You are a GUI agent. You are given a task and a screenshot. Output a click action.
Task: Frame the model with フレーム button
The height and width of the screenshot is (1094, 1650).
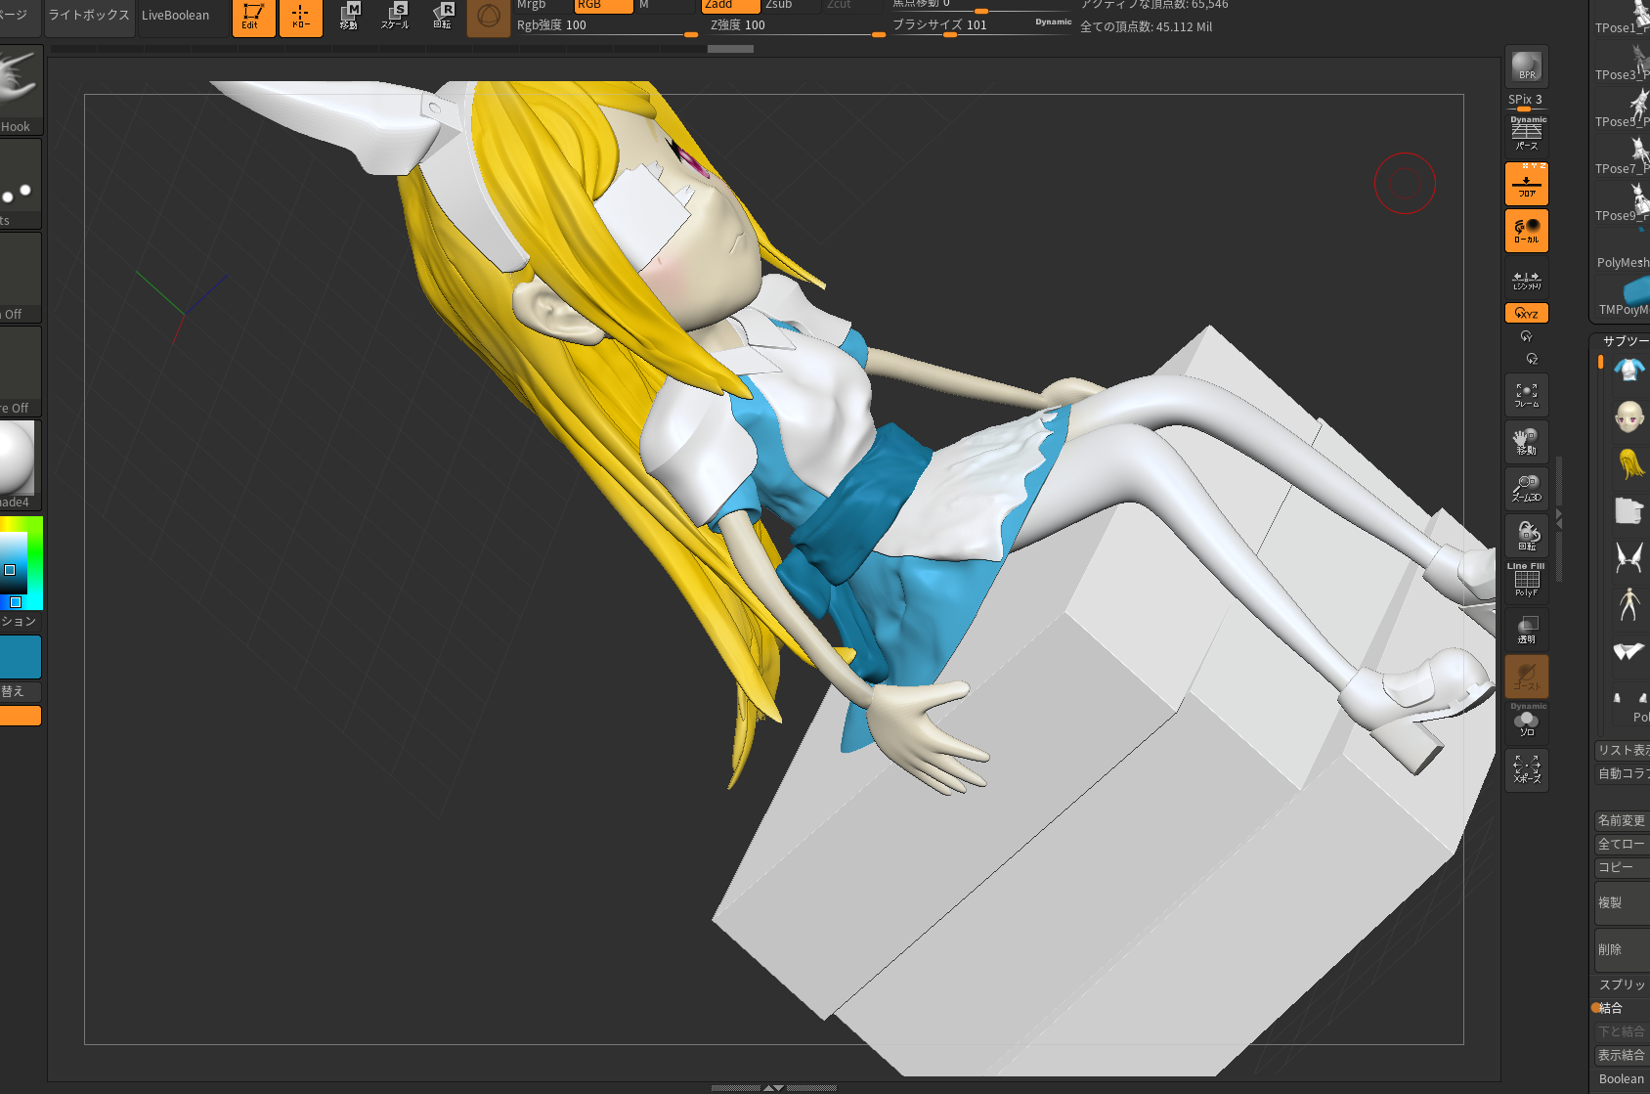[x=1526, y=395]
